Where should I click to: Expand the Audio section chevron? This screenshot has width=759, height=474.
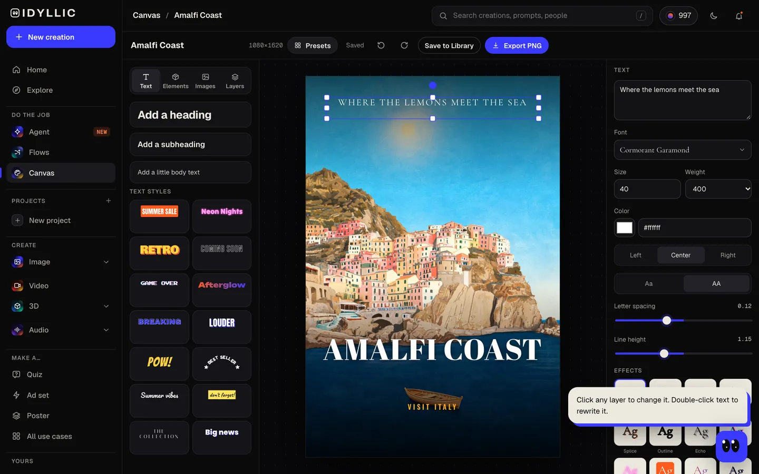[x=106, y=330]
